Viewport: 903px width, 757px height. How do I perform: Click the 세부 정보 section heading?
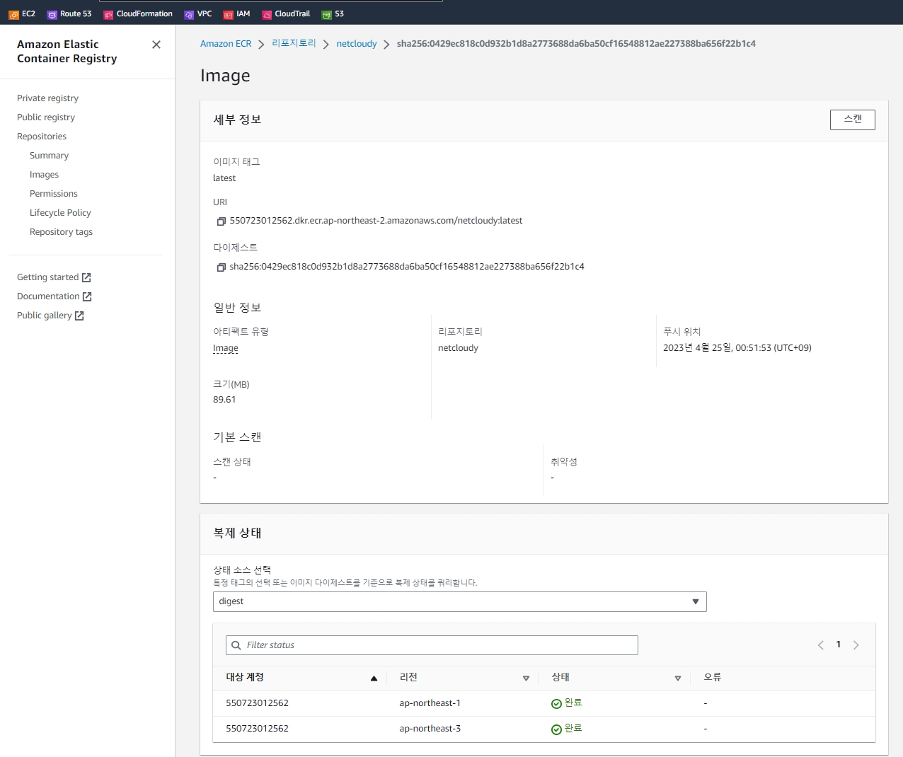[237, 120]
